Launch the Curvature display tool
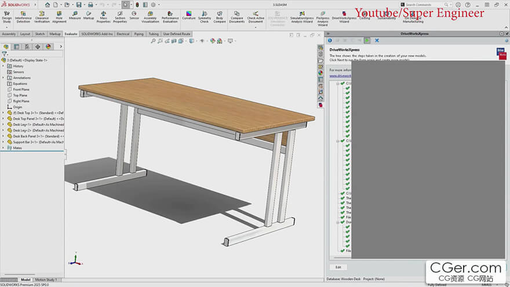 [188, 13]
